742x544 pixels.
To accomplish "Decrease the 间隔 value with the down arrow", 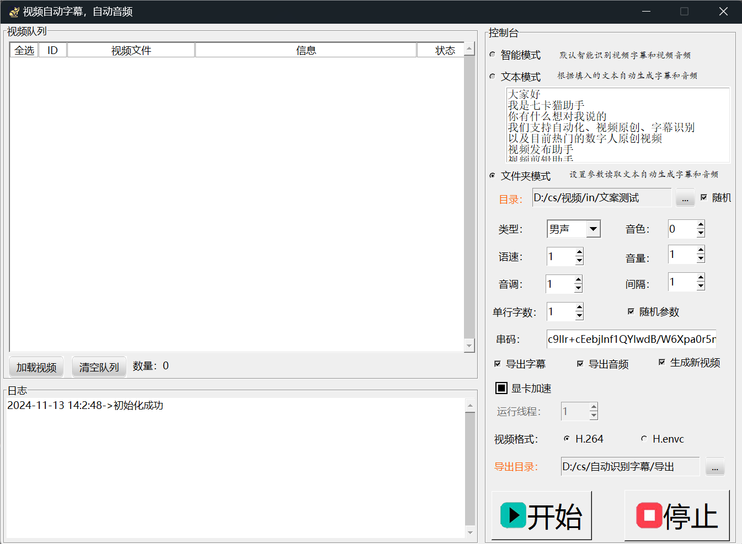I will (701, 286).
